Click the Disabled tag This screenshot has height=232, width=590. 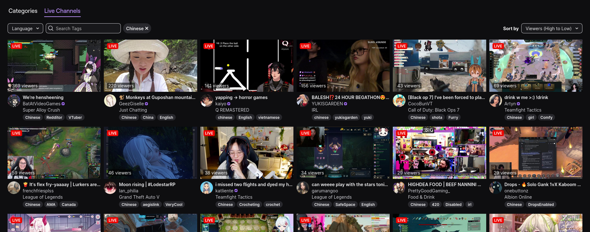click(x=453, y=204)
